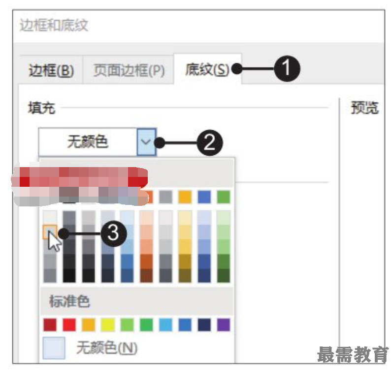Select the blue theme color in main row
Screen dimensions: 392x374
pos(204,197)
